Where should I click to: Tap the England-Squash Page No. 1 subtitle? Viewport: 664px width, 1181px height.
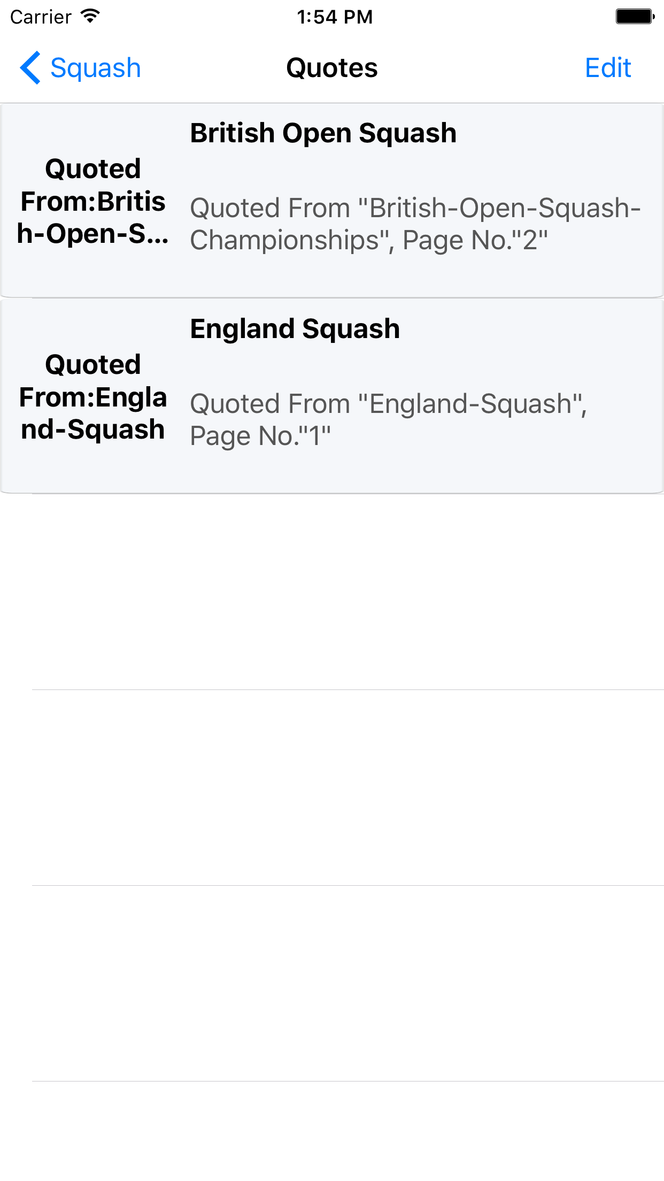coord(388,419)
